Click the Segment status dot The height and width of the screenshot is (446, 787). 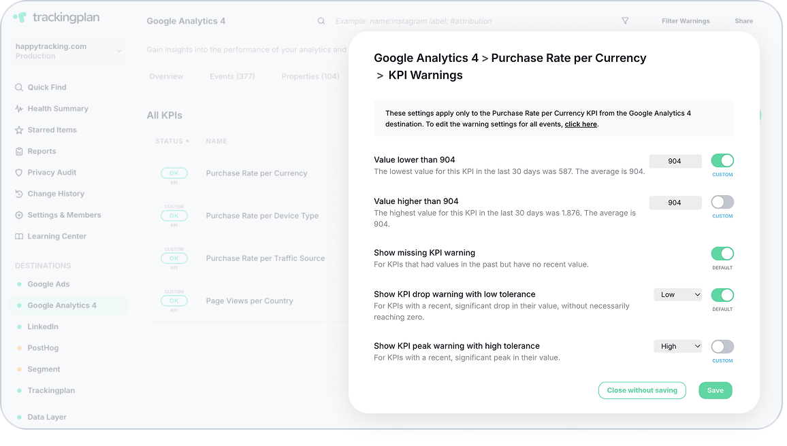19,369
